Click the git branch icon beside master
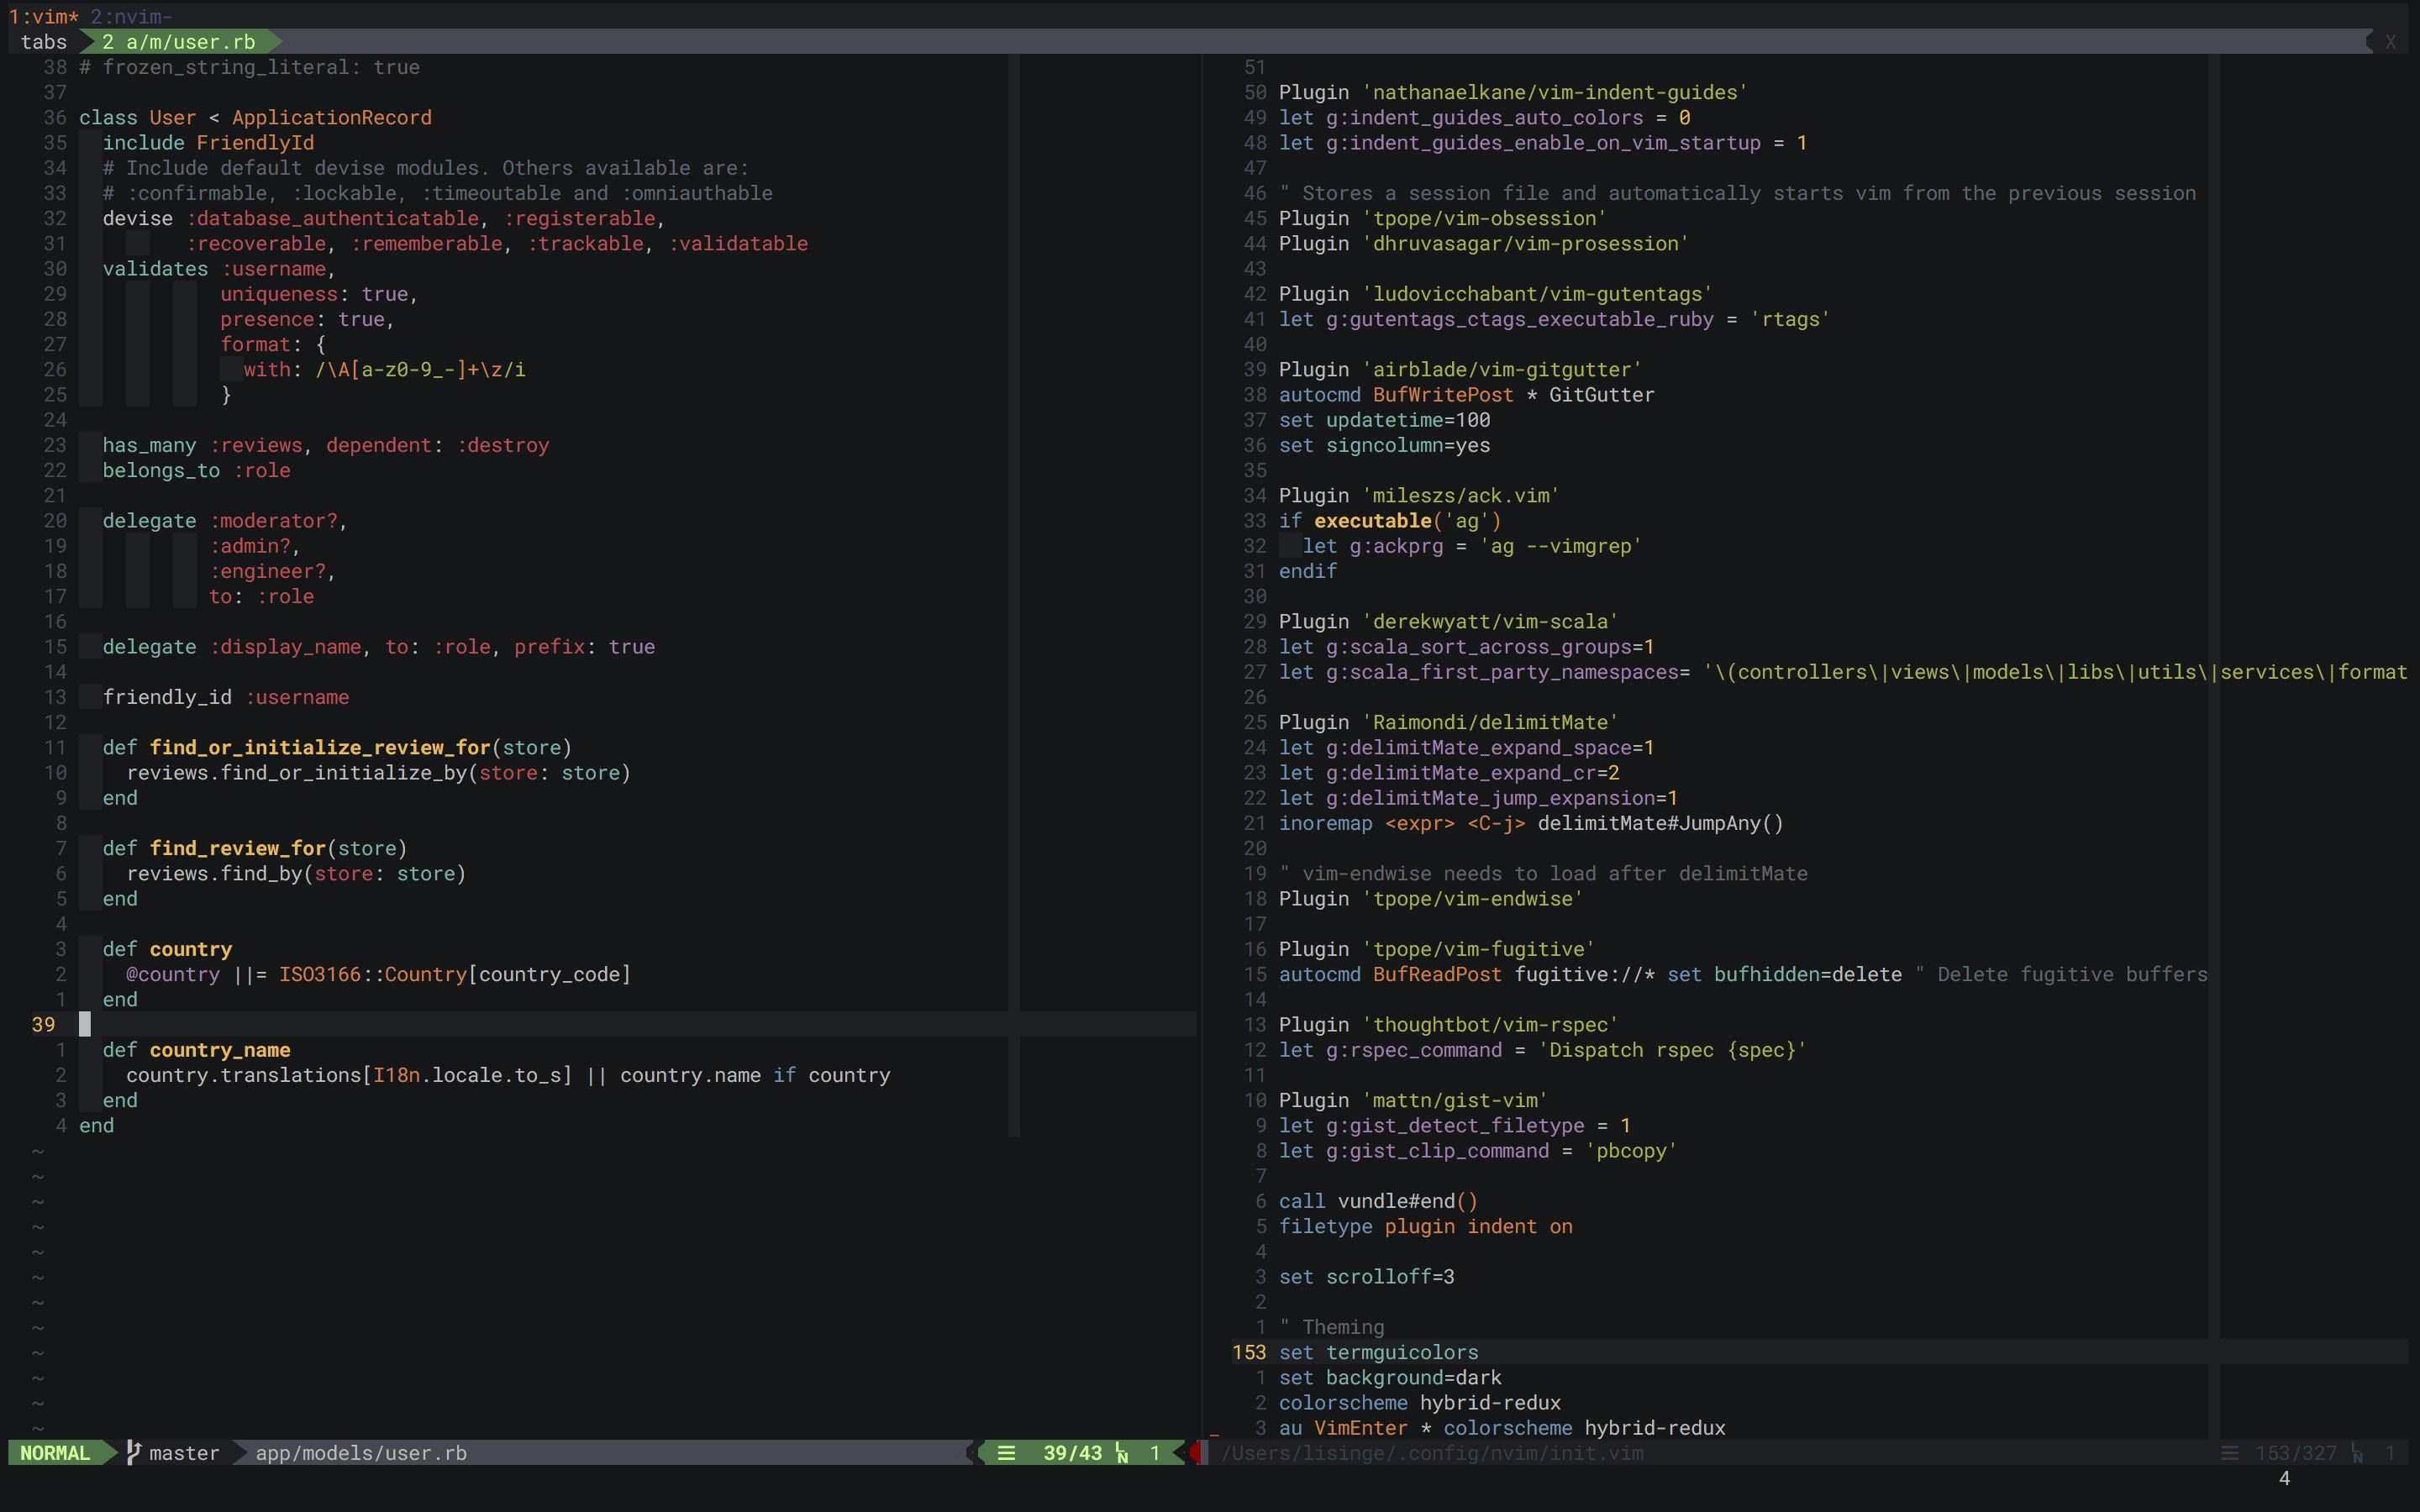Image resolution: width=2420 pixels, height=1512 pixels. coord(133,1452)
